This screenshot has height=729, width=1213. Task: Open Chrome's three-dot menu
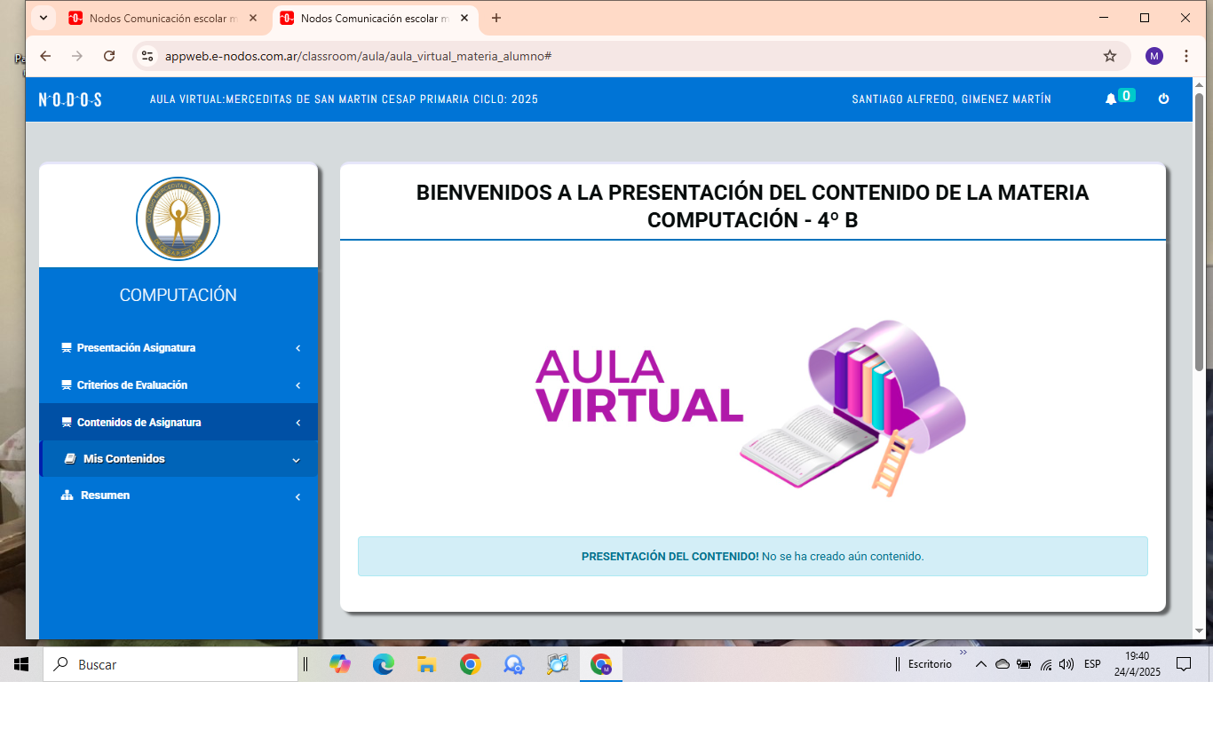(1186, 56)
